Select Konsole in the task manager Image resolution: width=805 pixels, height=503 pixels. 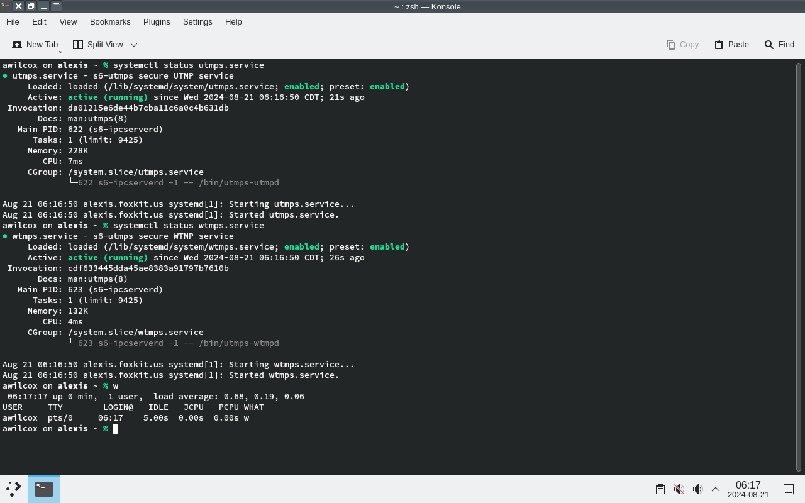click(44, 489)
